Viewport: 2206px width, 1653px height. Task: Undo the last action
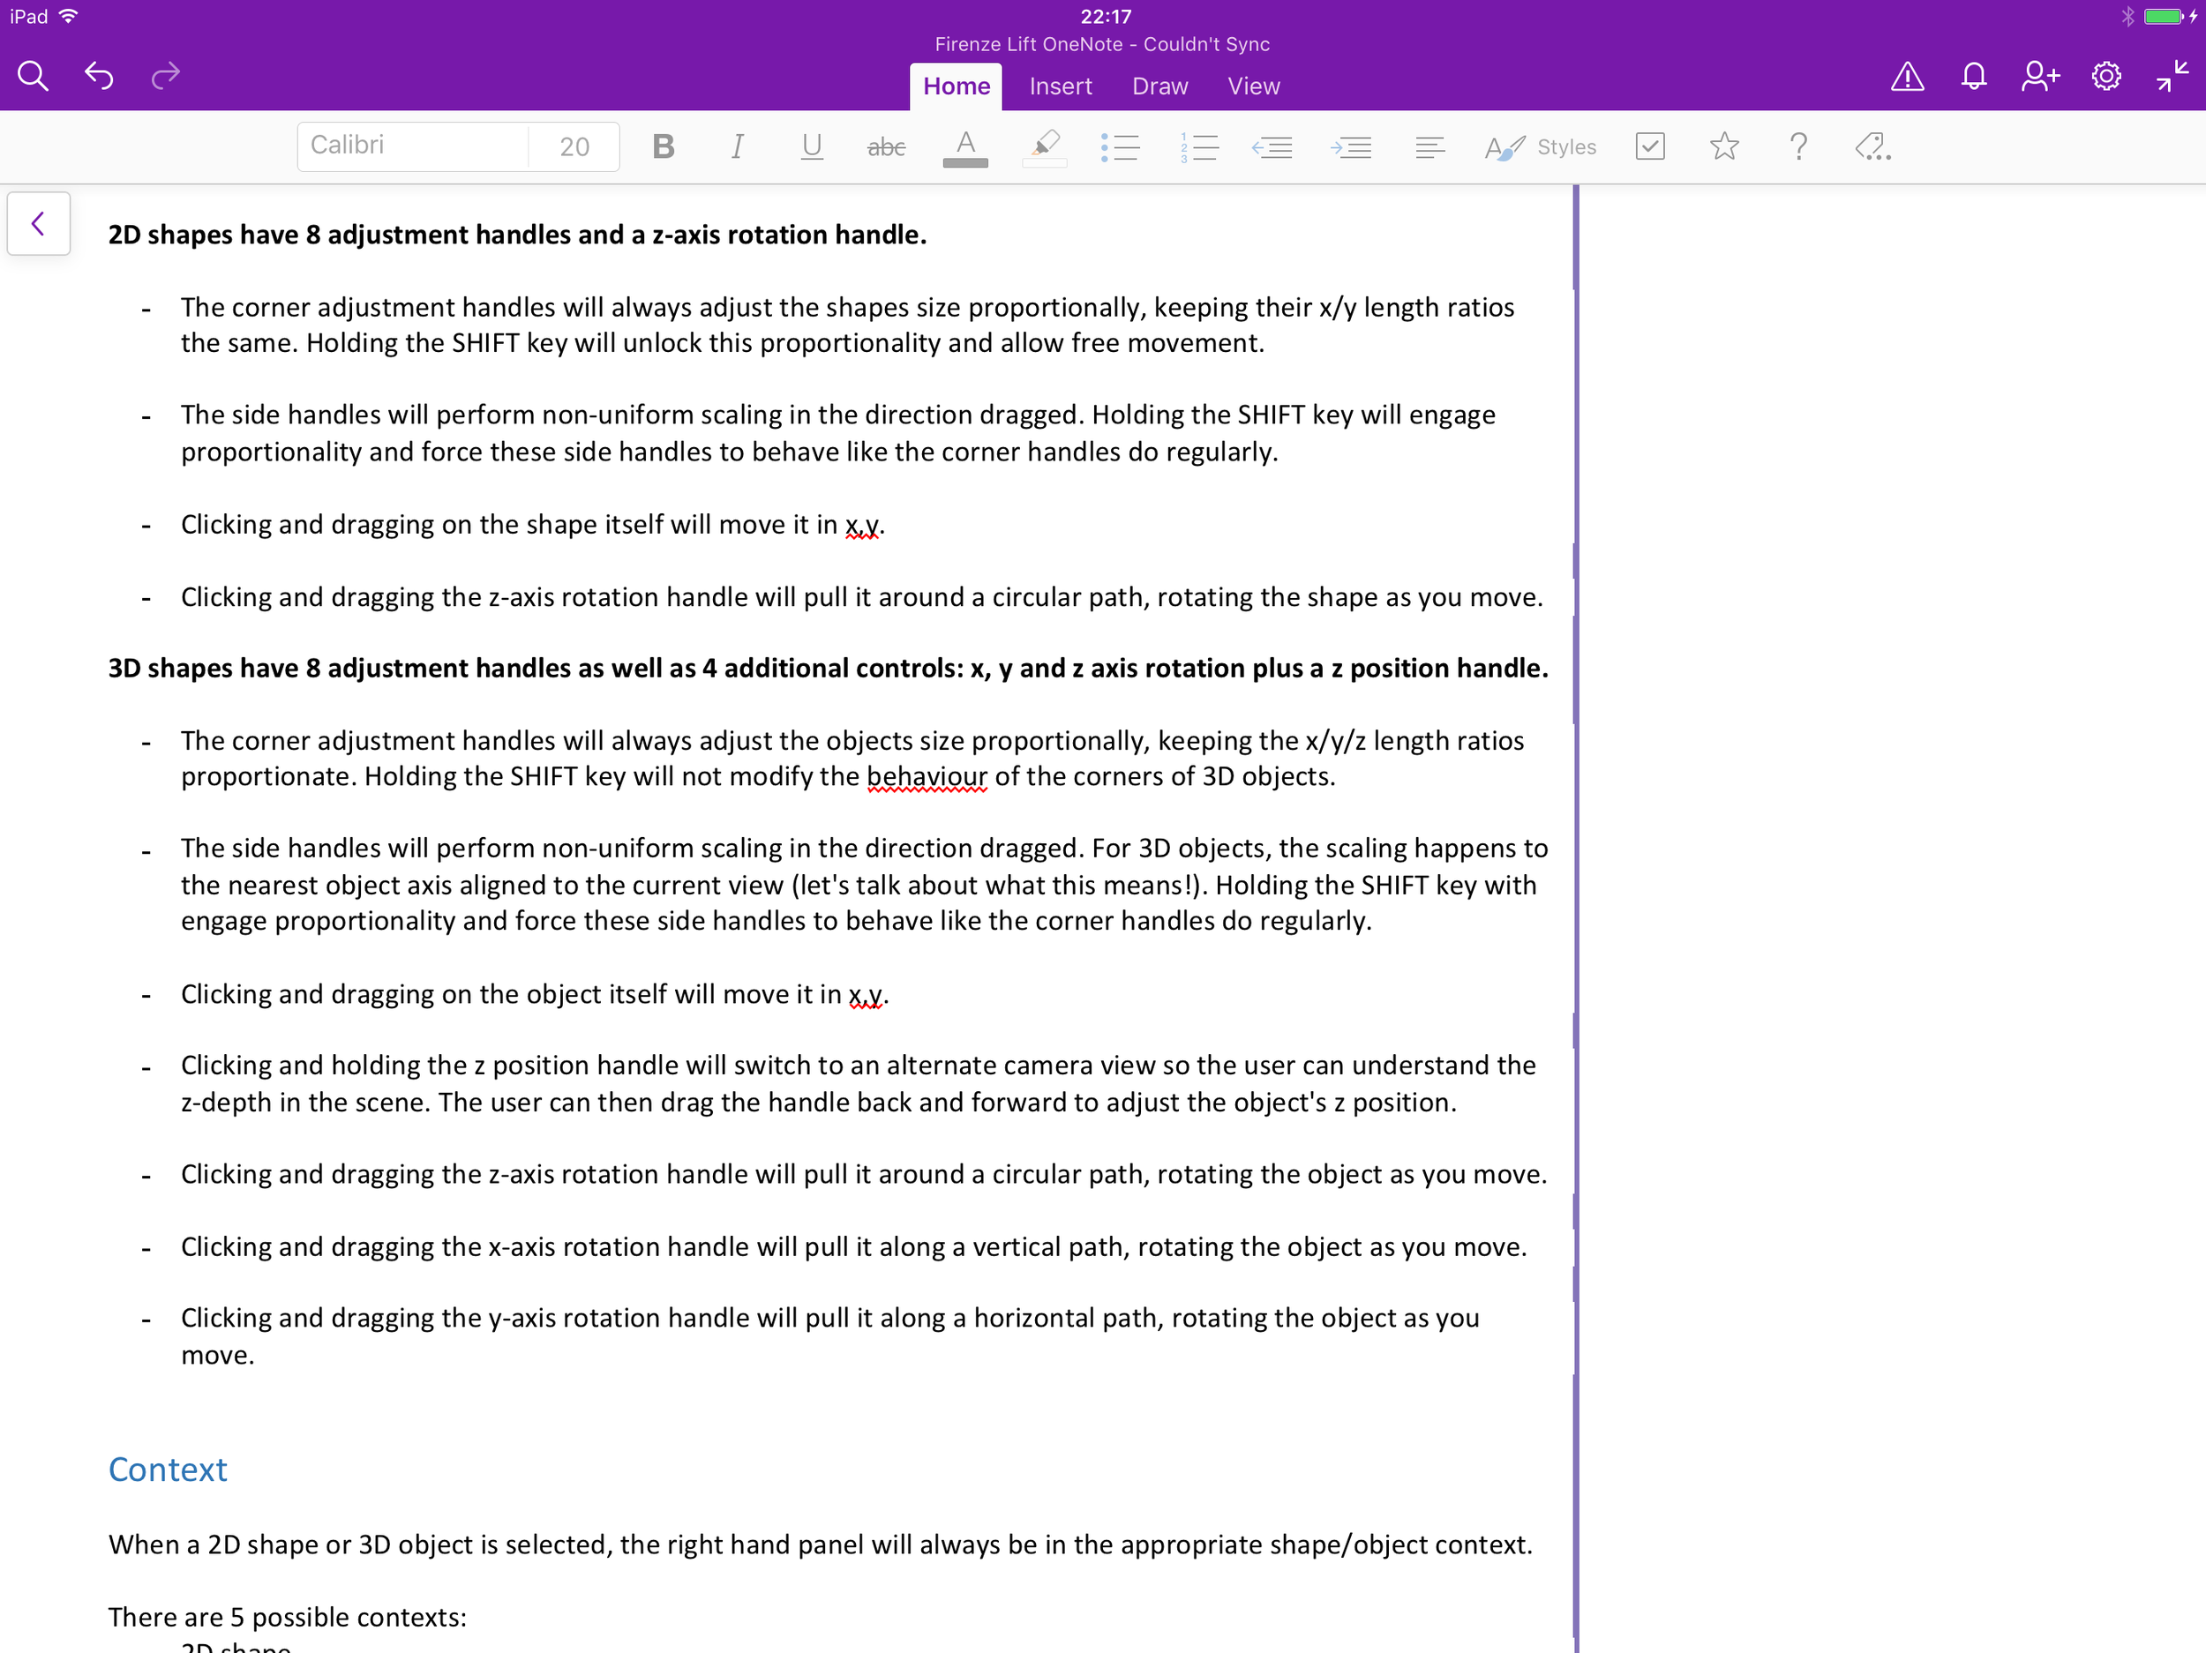99,76
